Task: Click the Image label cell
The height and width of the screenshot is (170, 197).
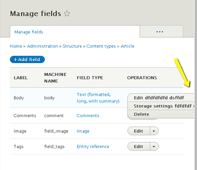Action: coord(20,131)
